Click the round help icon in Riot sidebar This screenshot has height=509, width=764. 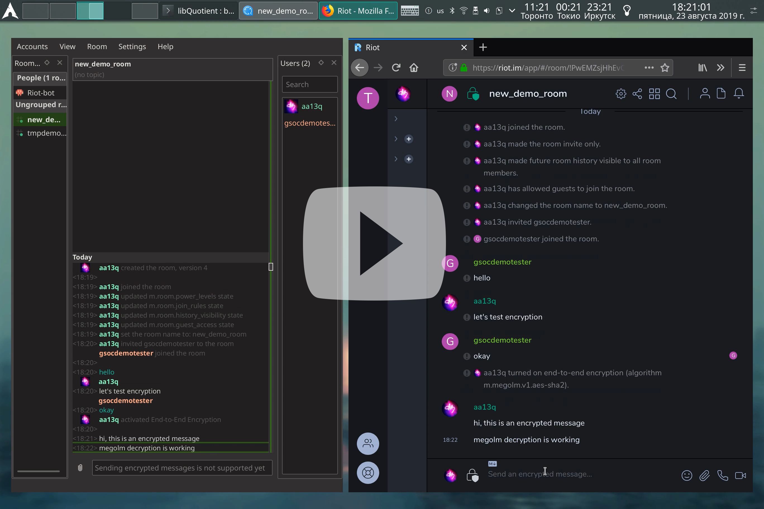[368, 473]
